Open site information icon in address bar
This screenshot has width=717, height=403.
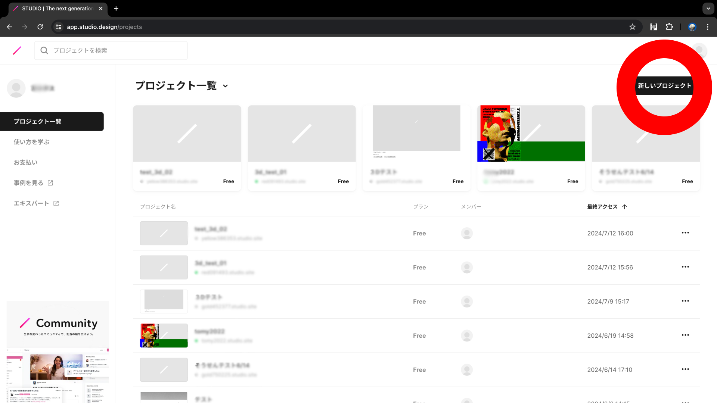(x=58, y=27)
